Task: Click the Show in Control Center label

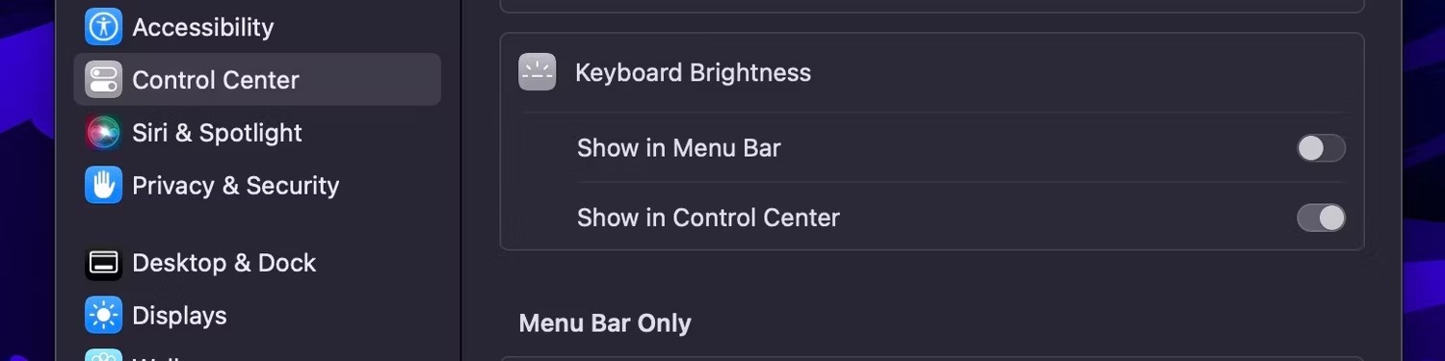Action: (x=708, y=218)
